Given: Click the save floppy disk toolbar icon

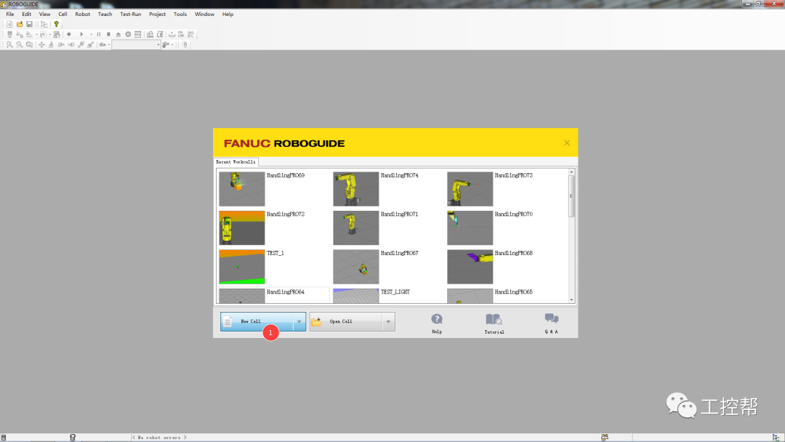Looking at the screenshot, I should (x=30, y=24).
